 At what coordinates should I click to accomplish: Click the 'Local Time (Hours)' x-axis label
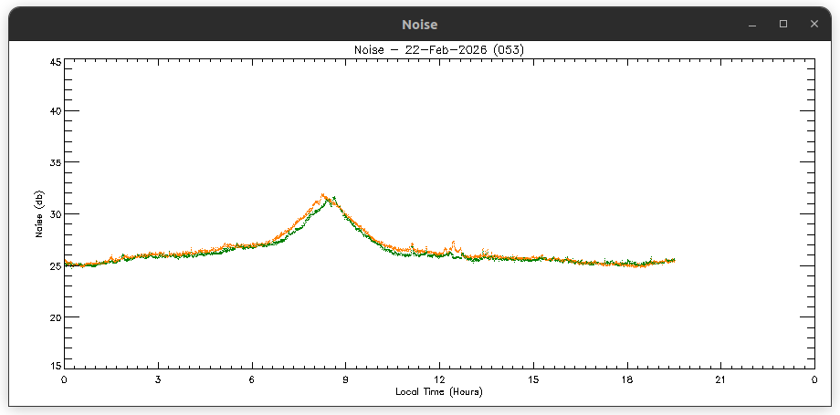438,391
